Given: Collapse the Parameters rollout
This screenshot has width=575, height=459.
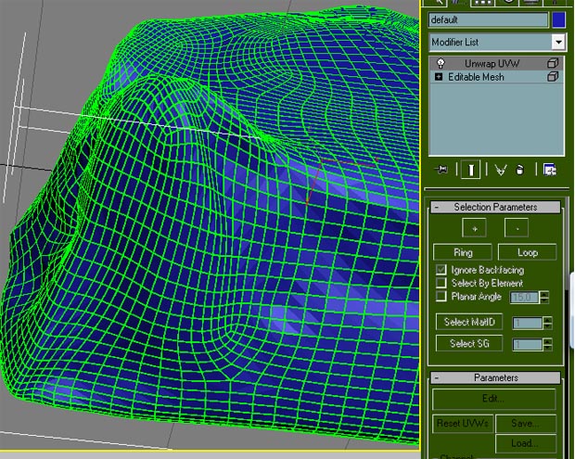Looking at the screenshot, I should tap(495, 377).
